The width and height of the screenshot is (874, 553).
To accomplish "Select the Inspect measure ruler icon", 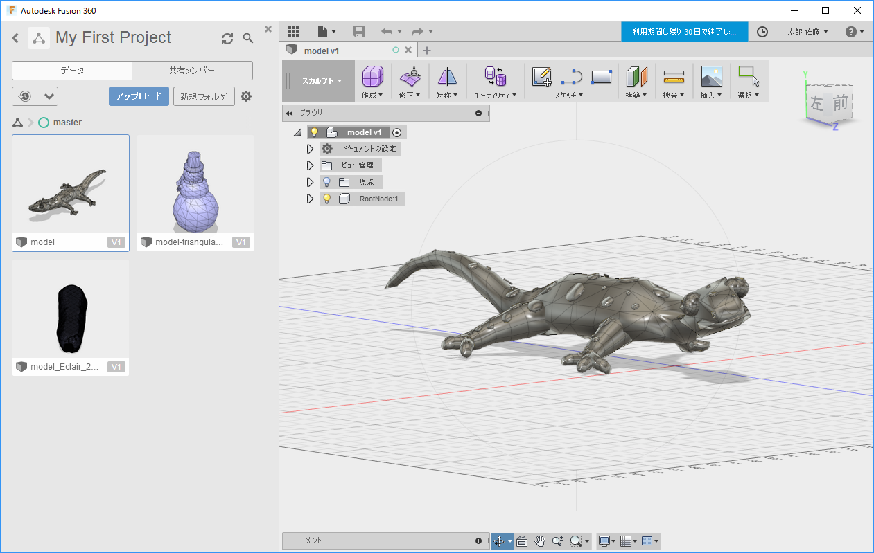I will pos(673,76).
